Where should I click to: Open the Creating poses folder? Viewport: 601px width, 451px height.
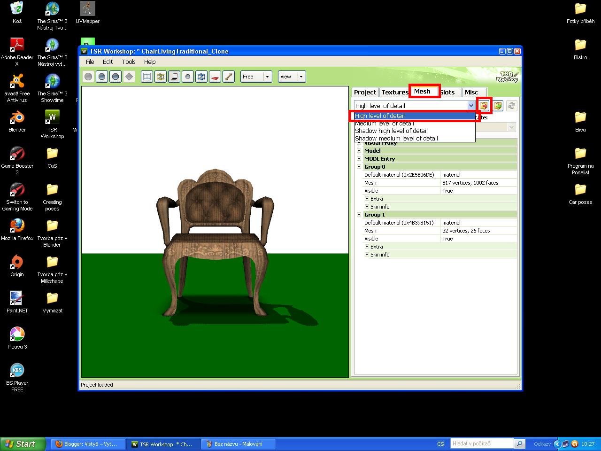[52, 197]
